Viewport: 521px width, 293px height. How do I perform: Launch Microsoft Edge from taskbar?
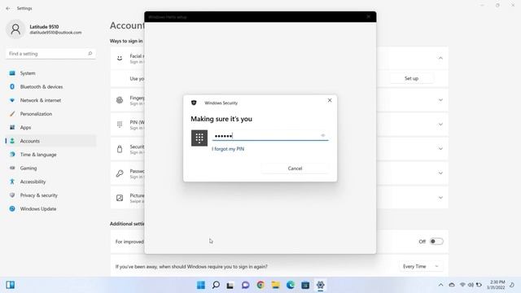coord(291,285)
